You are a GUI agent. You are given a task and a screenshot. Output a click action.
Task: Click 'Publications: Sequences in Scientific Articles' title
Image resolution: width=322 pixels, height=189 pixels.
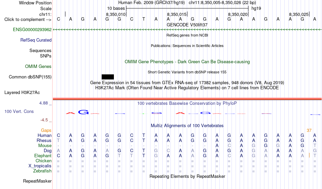pyautogui.click(x=187, y=46)
